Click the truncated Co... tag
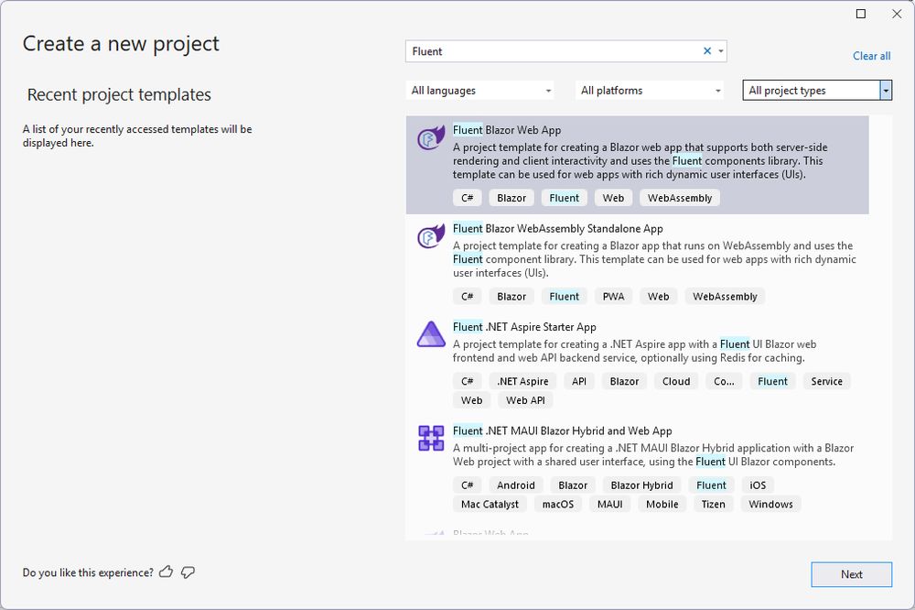 pyautogui.click(x=724, y=382)
